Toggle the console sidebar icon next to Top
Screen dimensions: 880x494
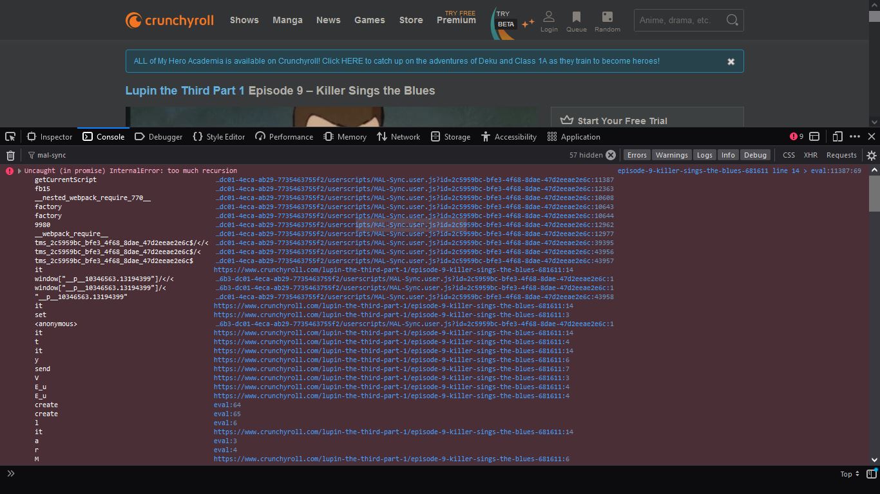tap(872, 474)
